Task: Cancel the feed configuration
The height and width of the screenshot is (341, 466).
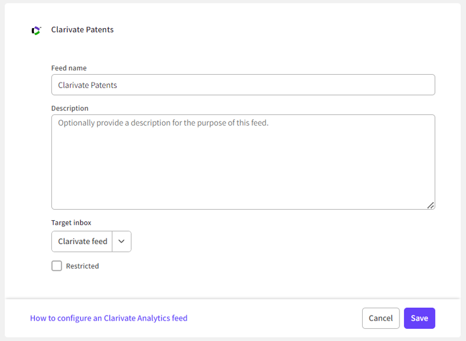Action: 381,318
